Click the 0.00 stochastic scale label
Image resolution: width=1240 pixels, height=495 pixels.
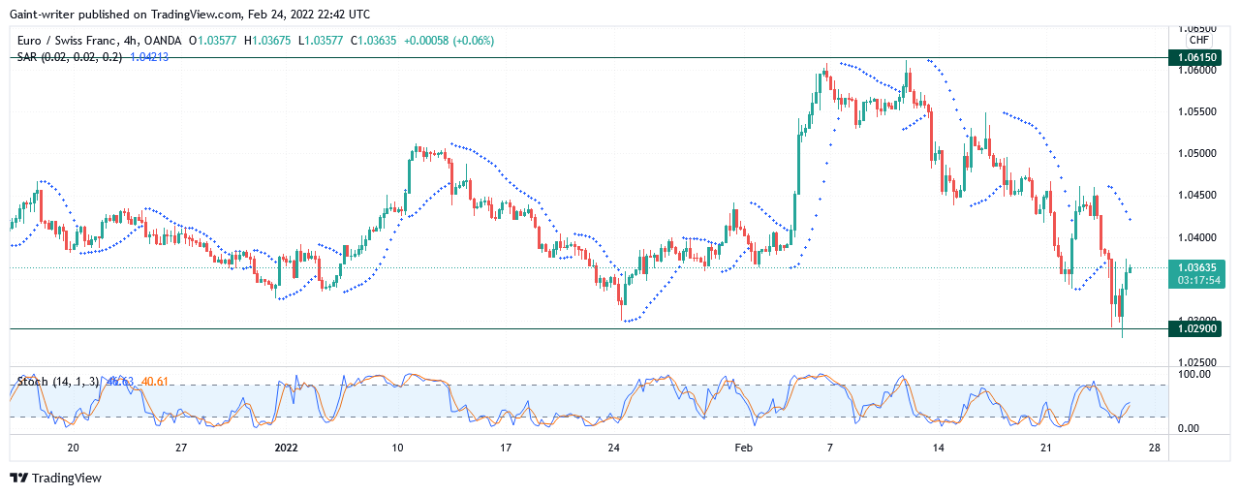(x=1188, y=428)
